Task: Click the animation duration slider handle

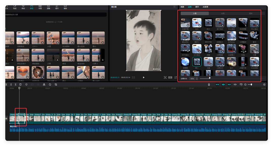Action: tap(210, 78)
